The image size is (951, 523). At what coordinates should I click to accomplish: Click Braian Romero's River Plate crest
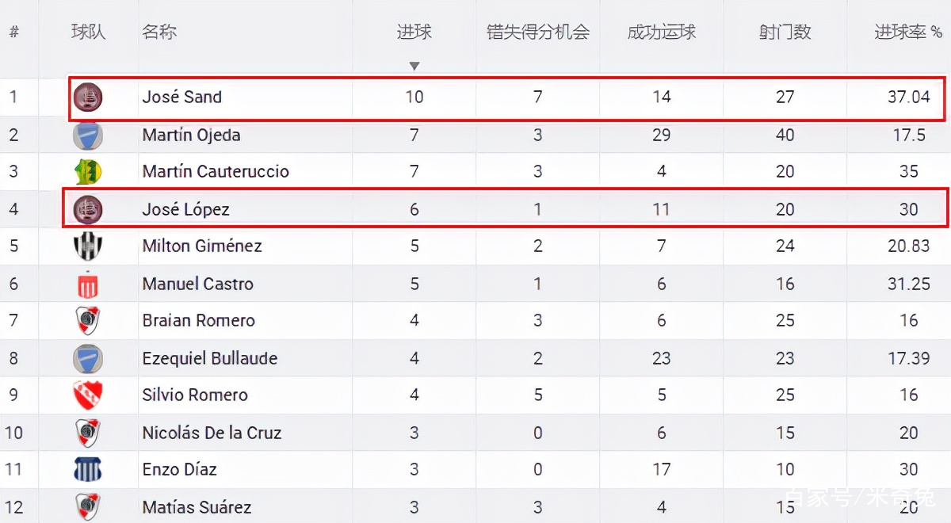[88, 321]
